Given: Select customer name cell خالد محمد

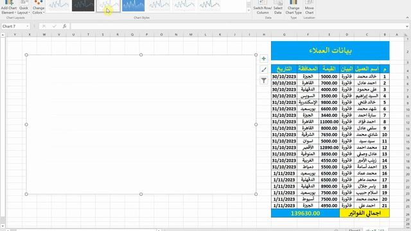Looking at the screenshot, I should point(367,76).
